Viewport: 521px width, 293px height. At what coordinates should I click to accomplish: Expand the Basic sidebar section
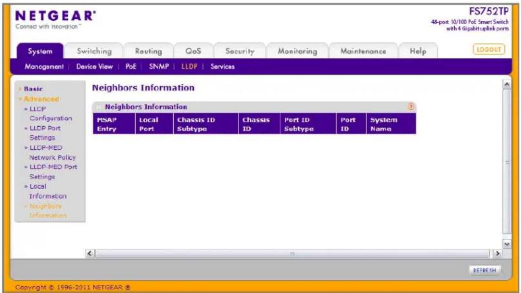[x=33, y=88]
